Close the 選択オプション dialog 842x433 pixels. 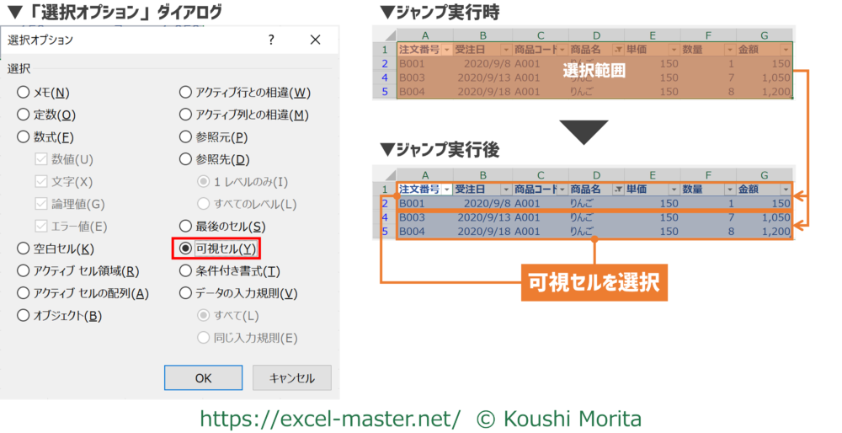point(315,40)
